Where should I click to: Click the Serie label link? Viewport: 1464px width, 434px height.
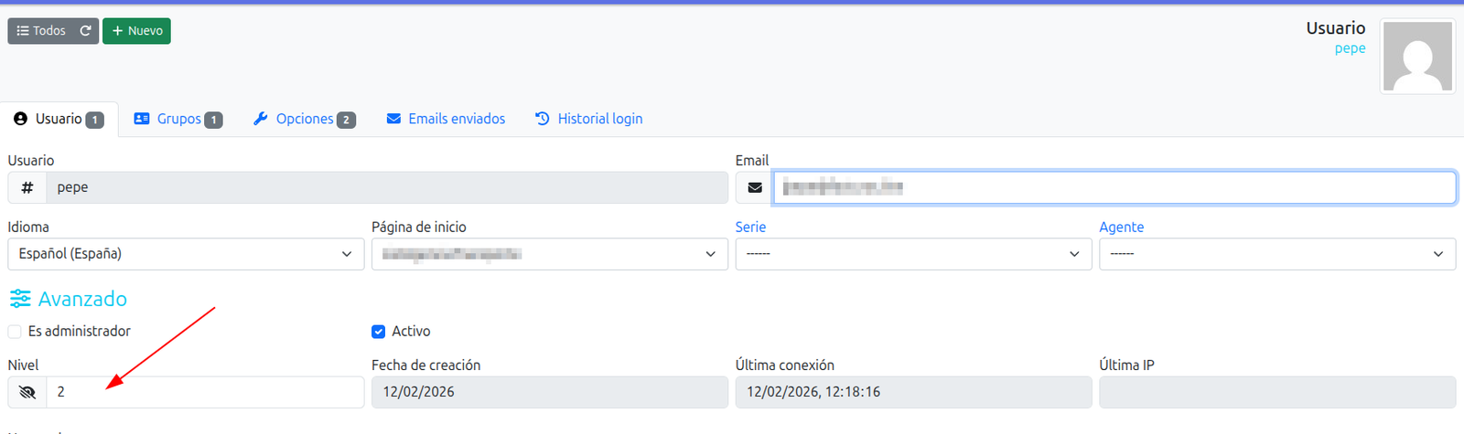[x=750, y=227]
